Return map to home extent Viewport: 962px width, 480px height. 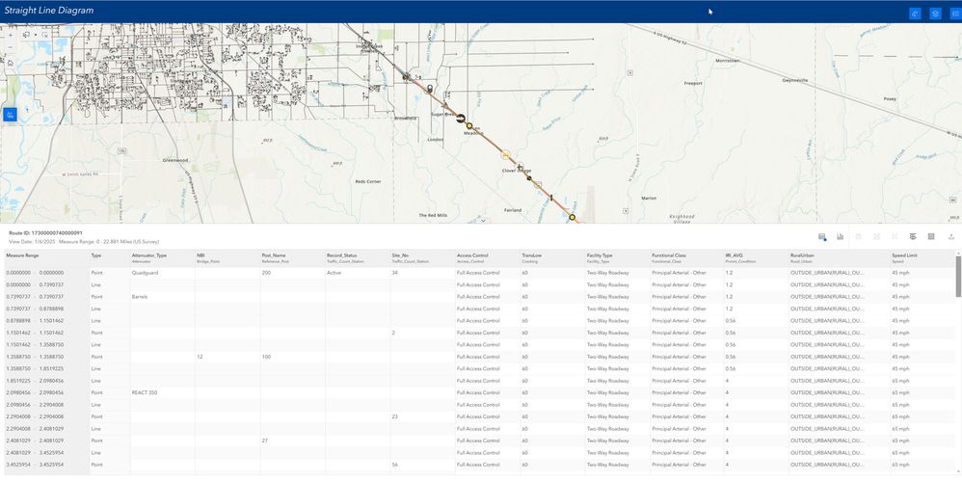(11, 63)
